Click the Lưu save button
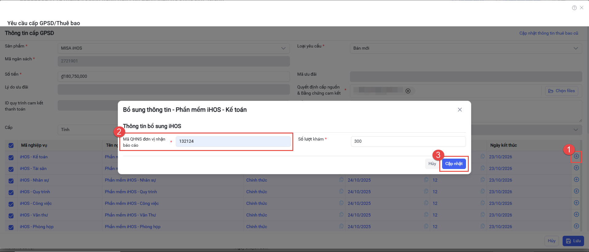This screenshot has width=589, height=252. [573, 241]
